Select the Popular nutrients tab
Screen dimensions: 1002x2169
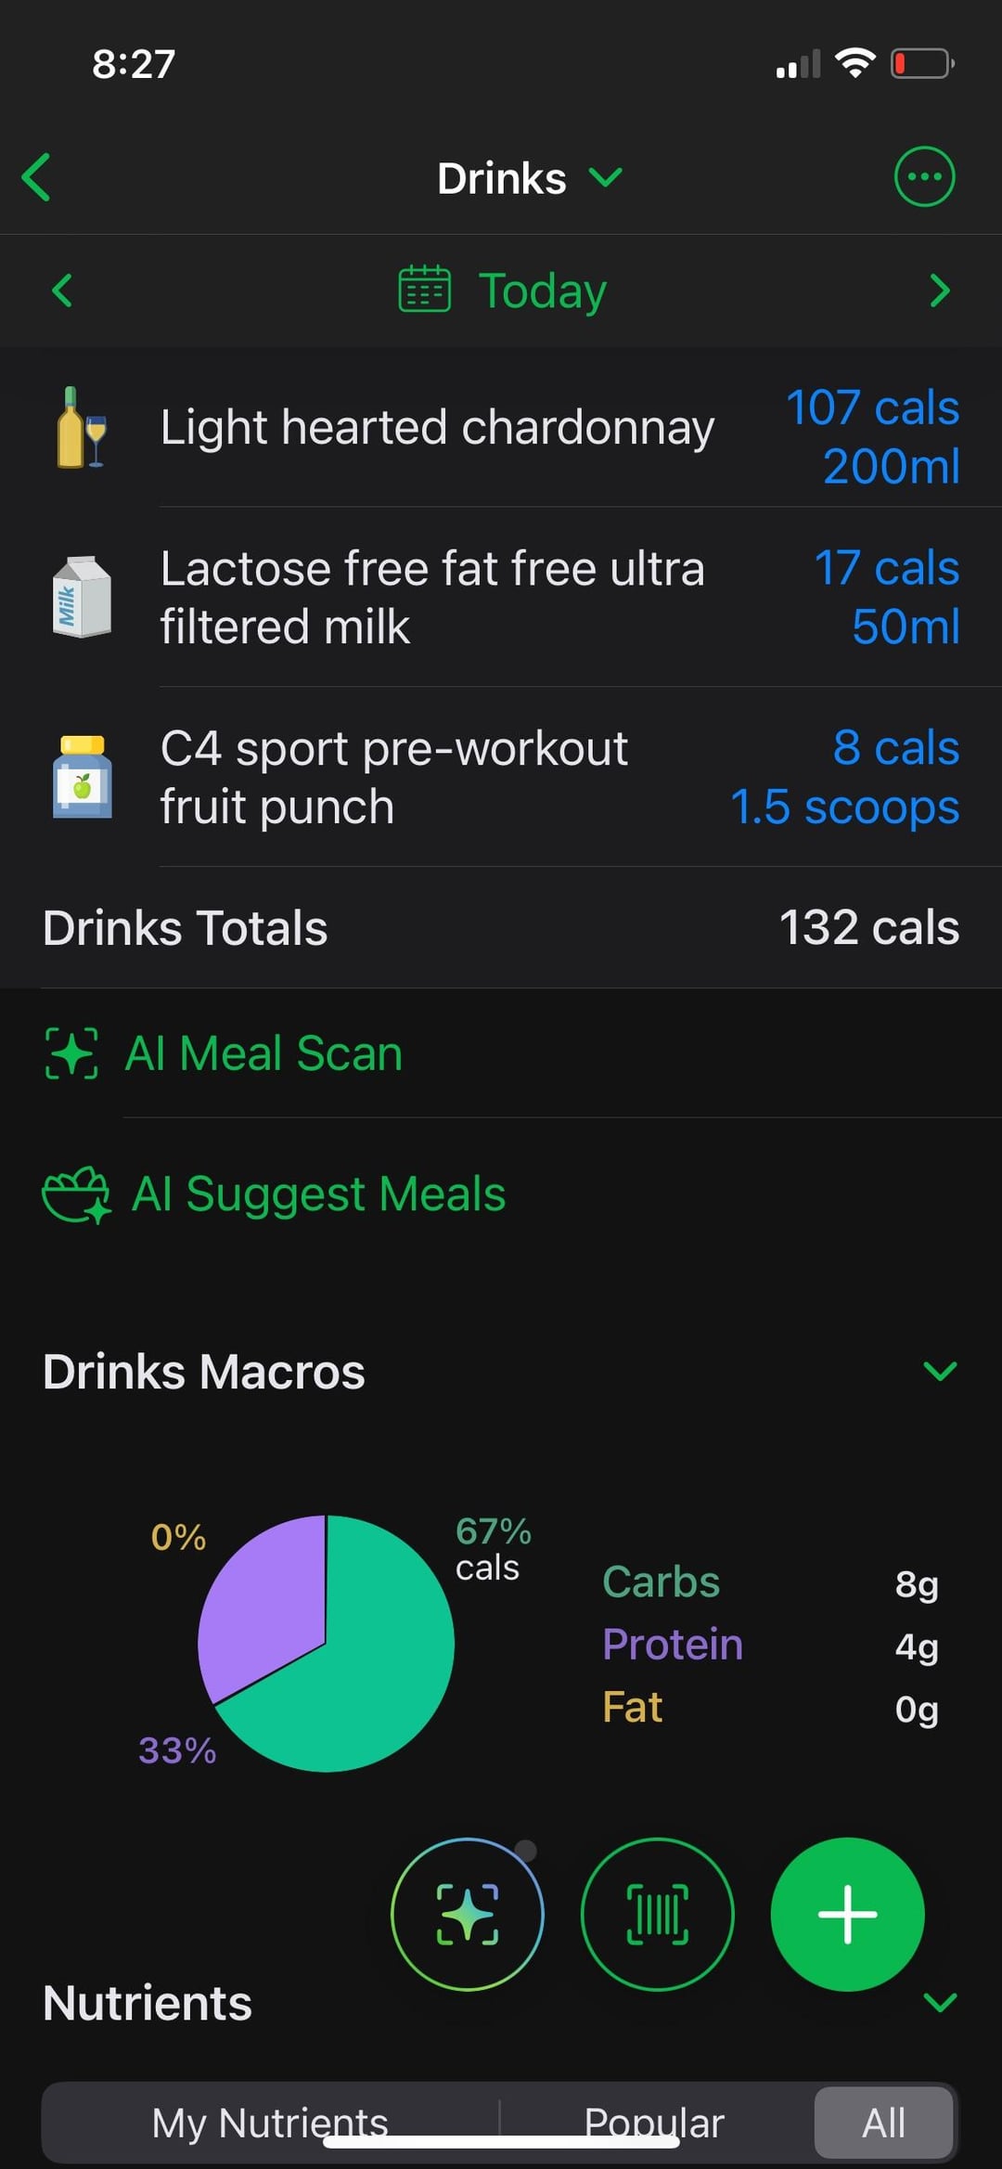653,2122
